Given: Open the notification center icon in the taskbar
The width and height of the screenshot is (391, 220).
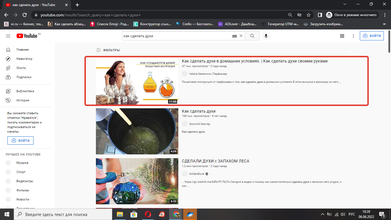Looking at the screenshot, I should (x=382, y=214).
